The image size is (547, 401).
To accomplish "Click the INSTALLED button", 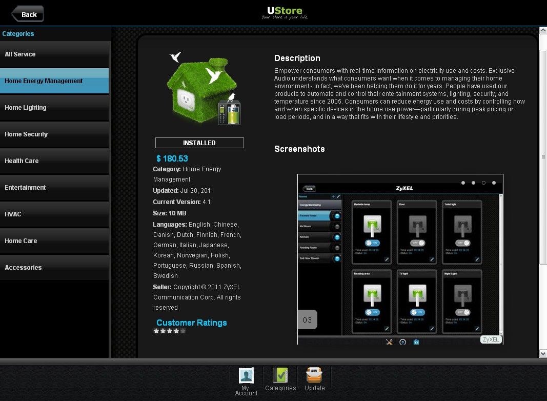I will pyautogui.click(x=199, y=143).
